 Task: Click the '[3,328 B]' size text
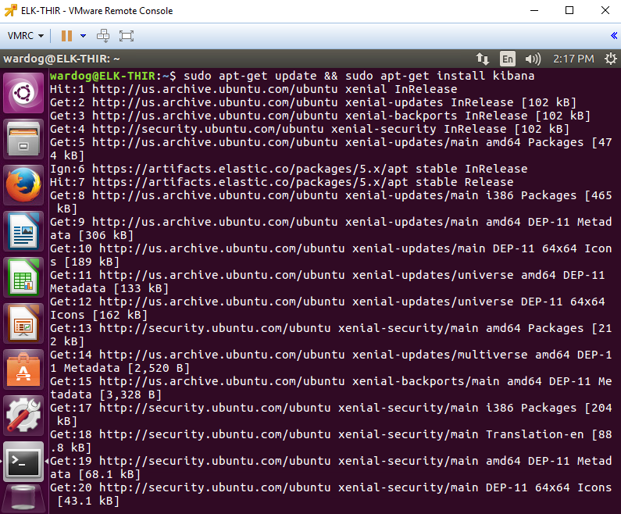click(x=130, y=394)
